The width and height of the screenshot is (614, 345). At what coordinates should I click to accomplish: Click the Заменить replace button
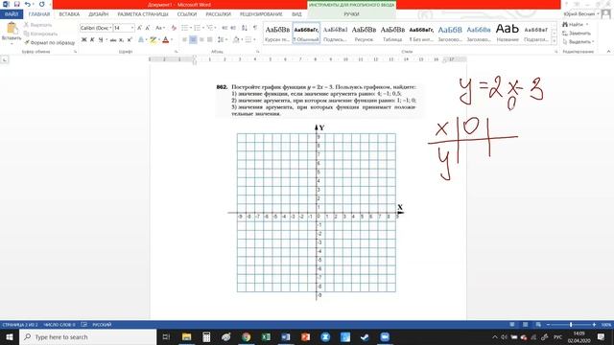[577, 34]
